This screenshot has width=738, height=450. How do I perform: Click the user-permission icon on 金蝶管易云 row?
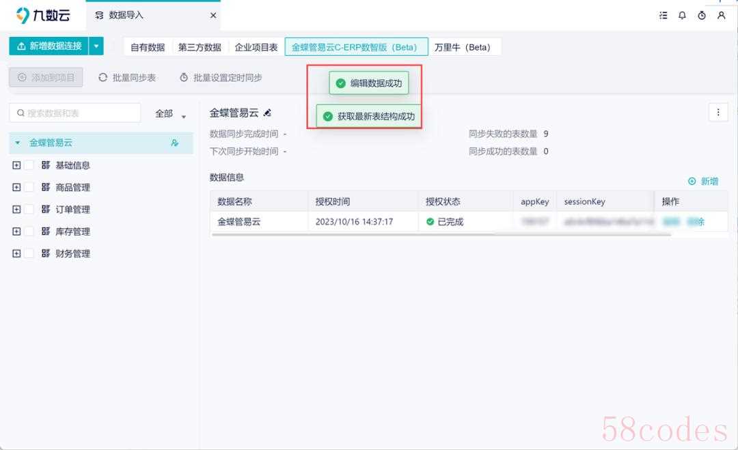pos(175,143)
